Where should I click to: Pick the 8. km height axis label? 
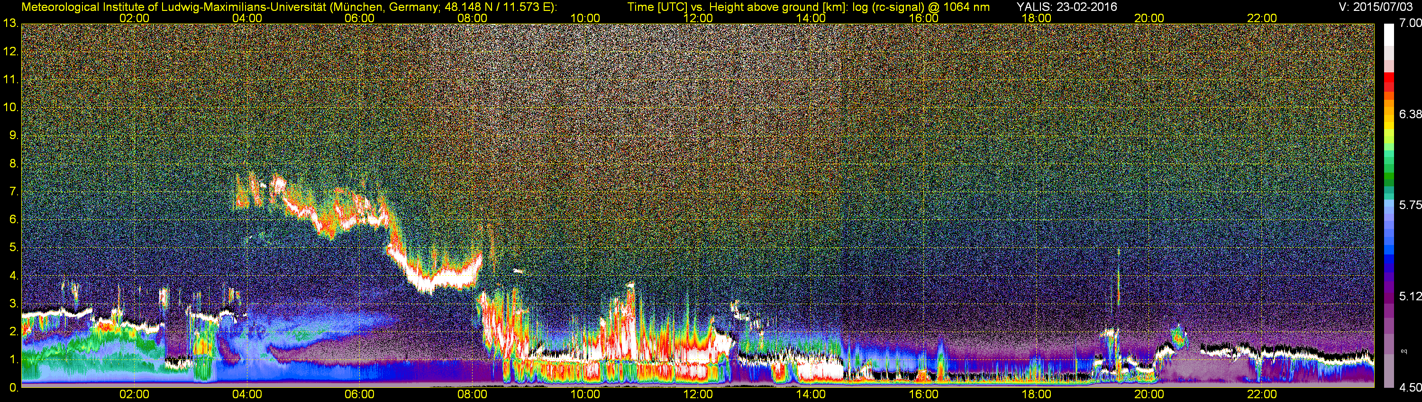14,163
